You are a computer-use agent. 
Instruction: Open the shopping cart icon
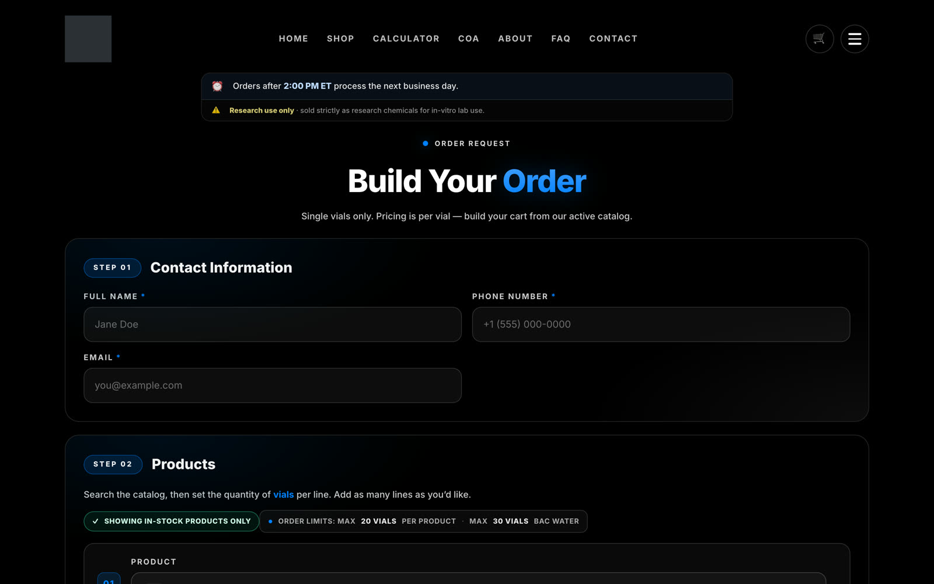tap(820, 39)
